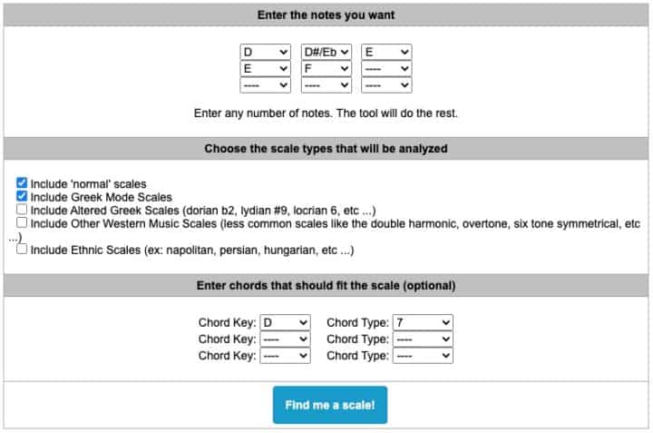Enable Include Altered Greek Scales

(x=23, y=210)
